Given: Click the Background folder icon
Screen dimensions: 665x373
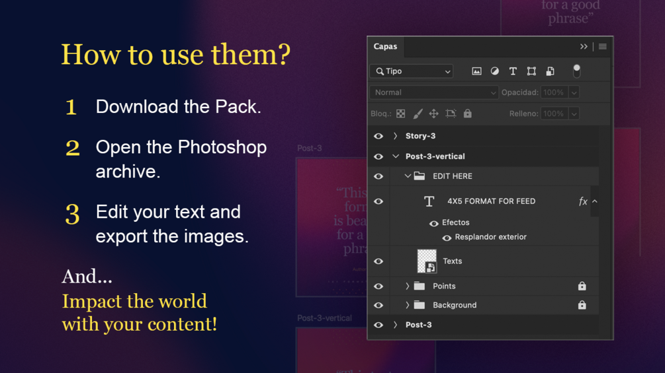Looking at the screenshot, I should click(x=420, y=305).
